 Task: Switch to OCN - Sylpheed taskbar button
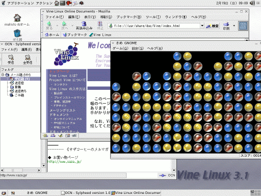pos(86,193)
